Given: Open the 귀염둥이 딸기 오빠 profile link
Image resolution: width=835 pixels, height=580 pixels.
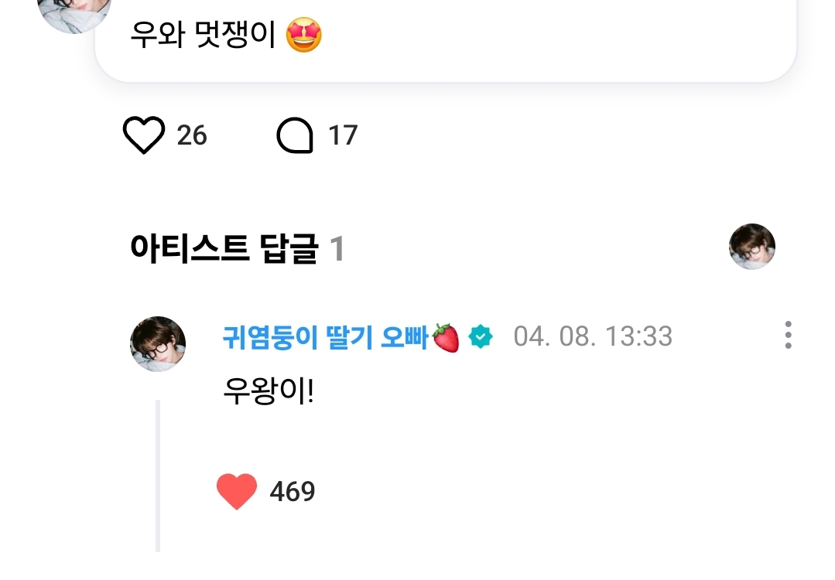Looking at the screenshot, I should (x=325, y=337).
